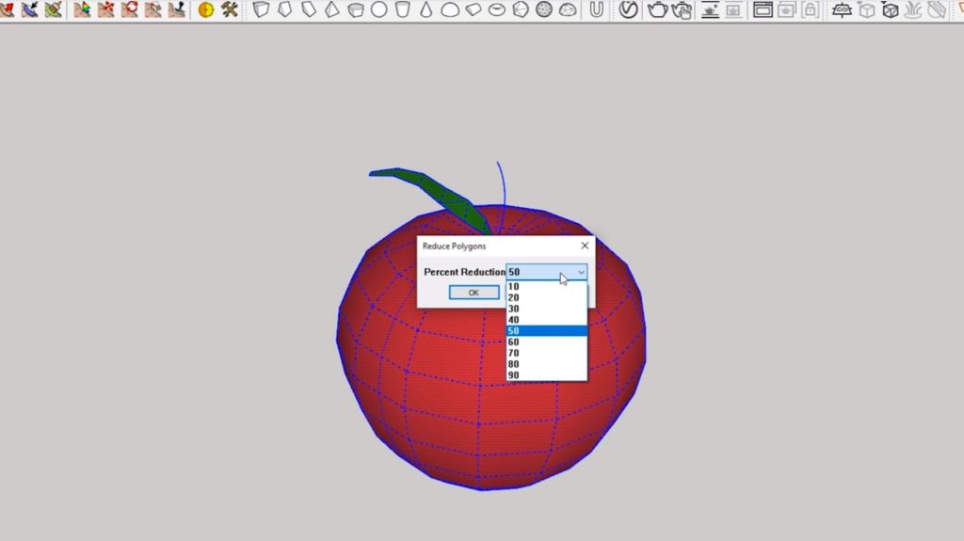Choose 30 from the dropdown list

547,309
